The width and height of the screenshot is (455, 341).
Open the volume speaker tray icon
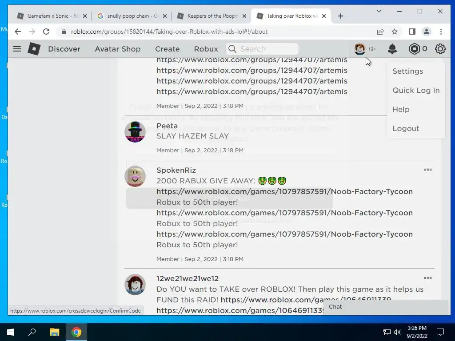pos(397,332)
